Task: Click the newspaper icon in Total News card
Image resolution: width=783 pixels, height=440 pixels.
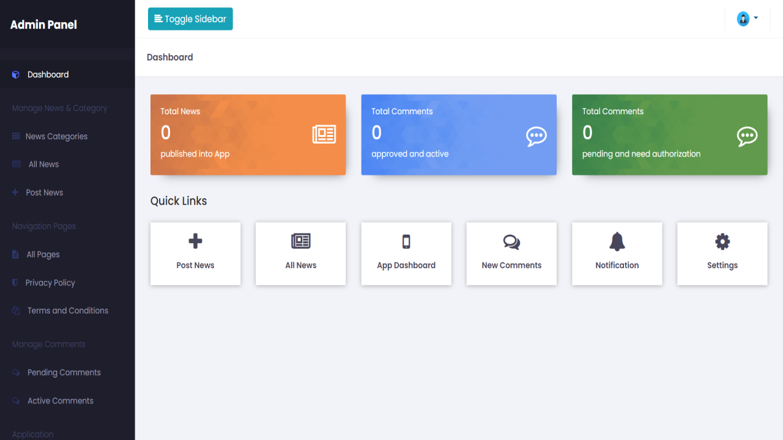Action: [324, 134]
